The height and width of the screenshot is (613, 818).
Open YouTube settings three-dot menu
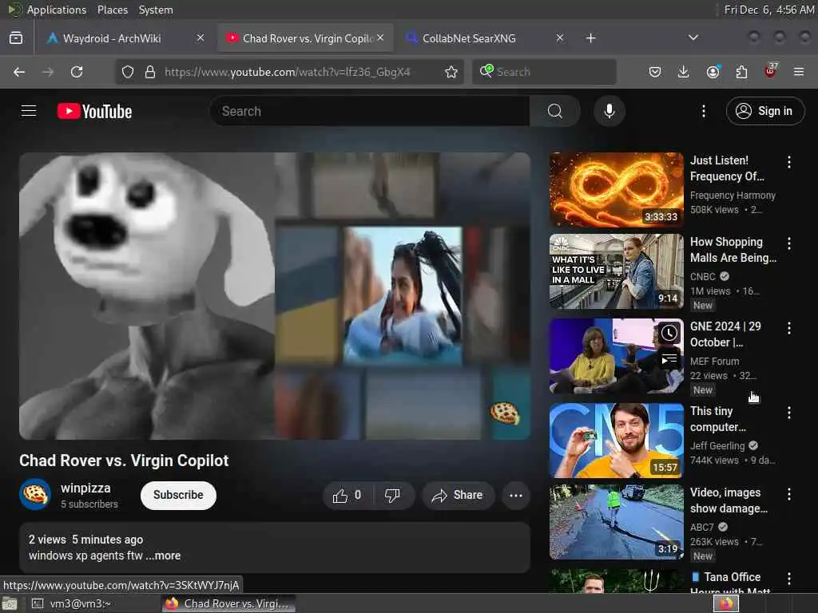click(703, 111)
